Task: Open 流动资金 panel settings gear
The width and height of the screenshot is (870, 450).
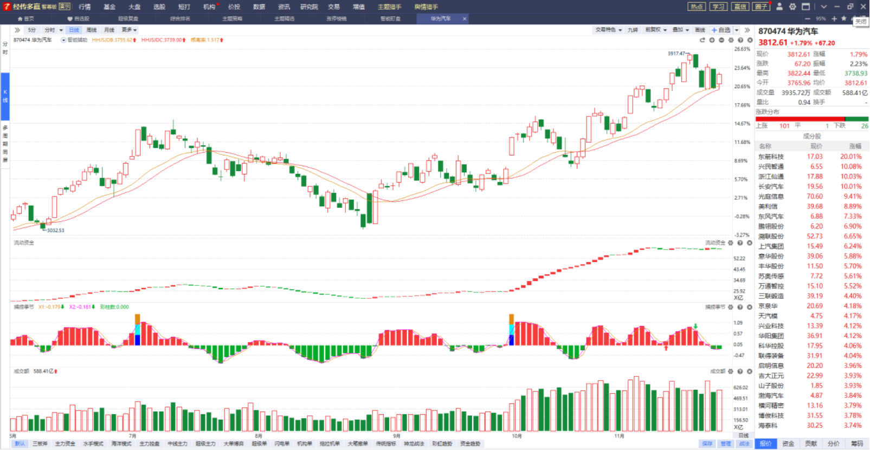Action: coord(731,243)
